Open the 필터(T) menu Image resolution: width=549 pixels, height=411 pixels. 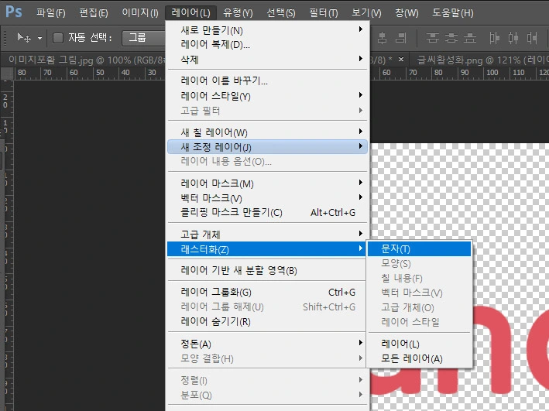[x=322, y=12]
